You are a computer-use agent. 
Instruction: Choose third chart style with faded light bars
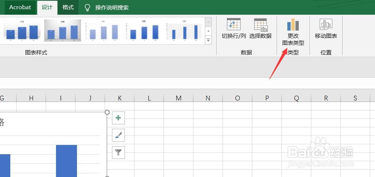tap(103, 31)
